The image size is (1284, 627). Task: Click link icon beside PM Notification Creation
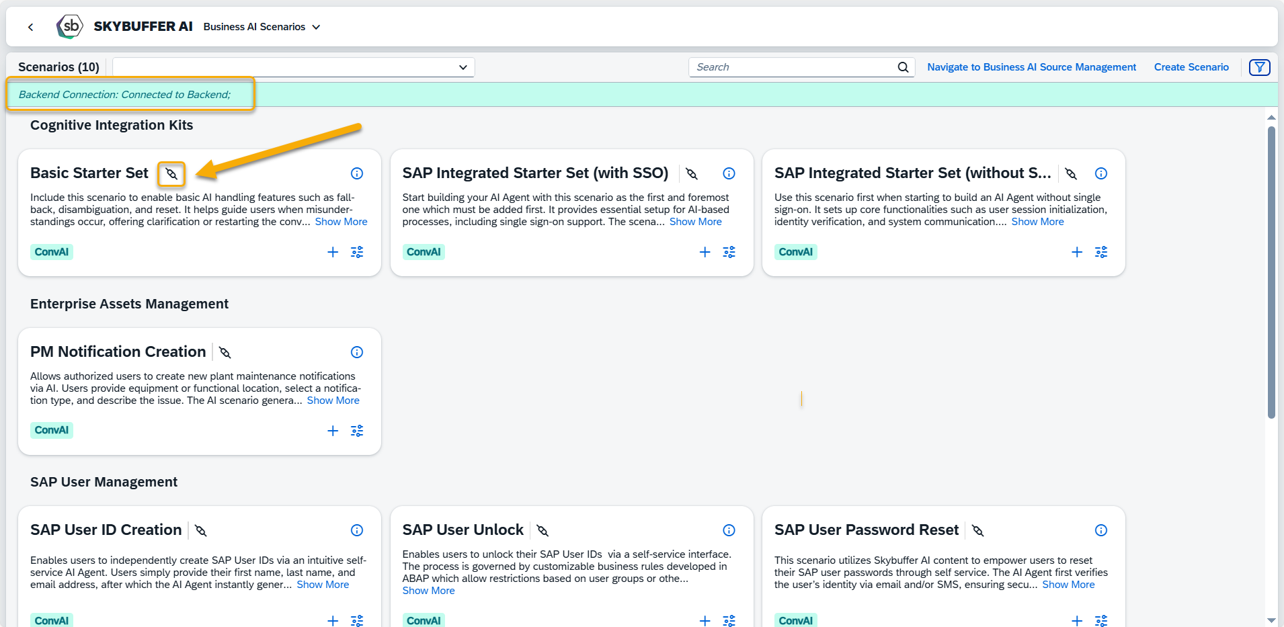point(225,353)
